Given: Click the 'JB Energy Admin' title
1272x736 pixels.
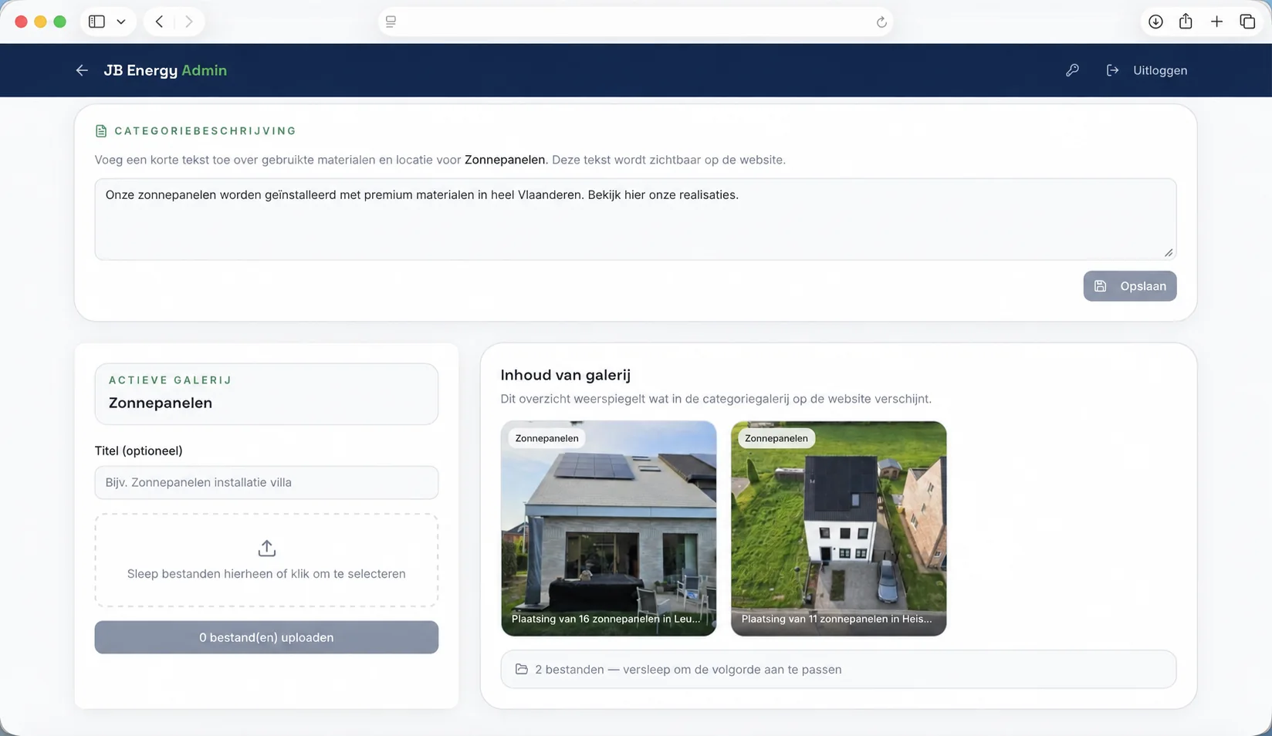Looking at the screenshot, I should click(x=165, y=70).
